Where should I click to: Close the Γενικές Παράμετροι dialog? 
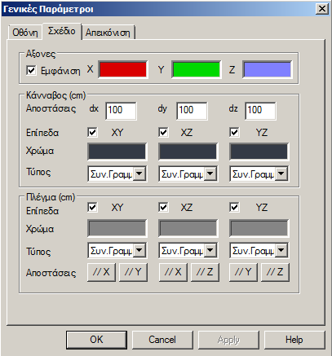pyautogui.click(x=322, y=9)
